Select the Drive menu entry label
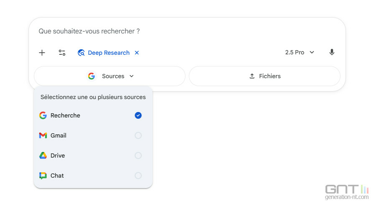The image size is (376, 209). pos(58,155)
